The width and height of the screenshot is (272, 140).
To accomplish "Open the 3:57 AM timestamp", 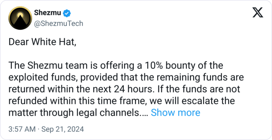I will tap(22, 129).
